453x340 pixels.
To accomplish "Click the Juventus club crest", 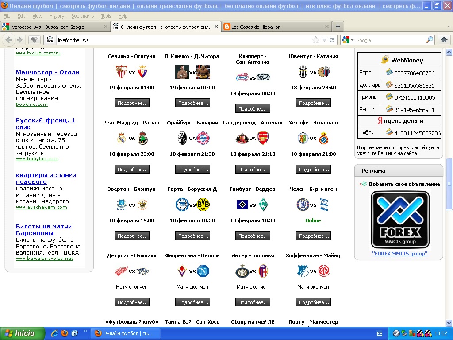I will [303, 72].
